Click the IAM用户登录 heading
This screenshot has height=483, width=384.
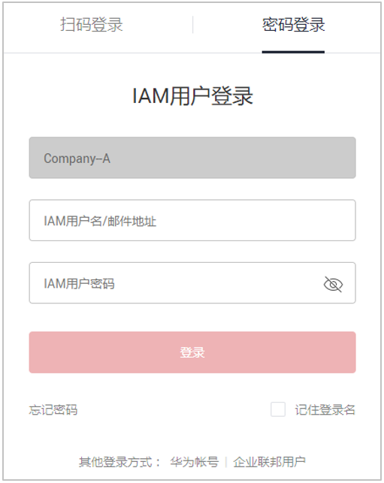[x=192, y=96]
